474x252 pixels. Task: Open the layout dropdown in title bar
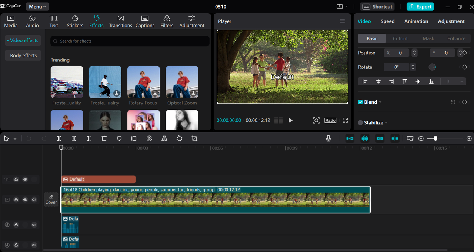342,7
